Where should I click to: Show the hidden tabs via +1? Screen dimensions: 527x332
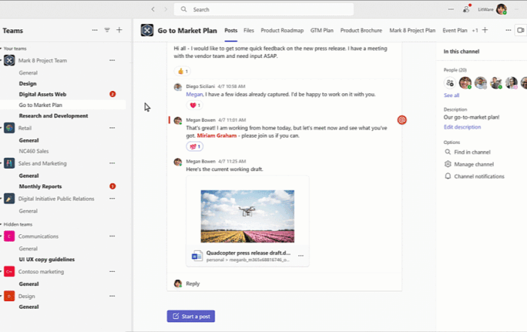[474, 31]
